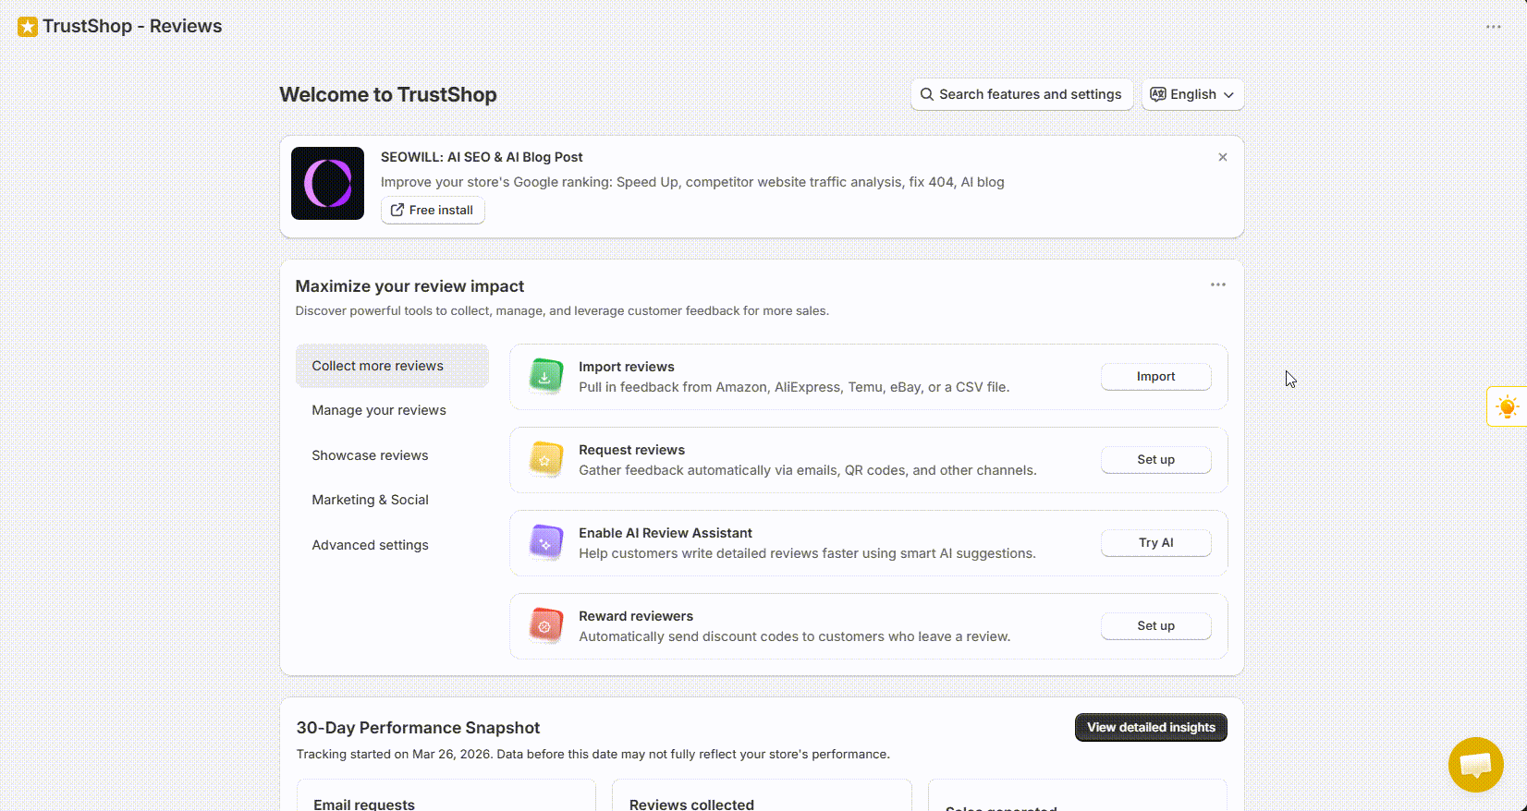Click the TrustShop star logo icon
Image resolution: width=1527 pixels, height=811 pixels.
click(x=28, y=27)
